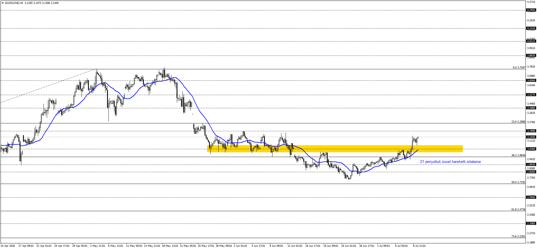The image size is (537, 249).
Task: Select the current price label 3.1445
Action: [531, 137]
